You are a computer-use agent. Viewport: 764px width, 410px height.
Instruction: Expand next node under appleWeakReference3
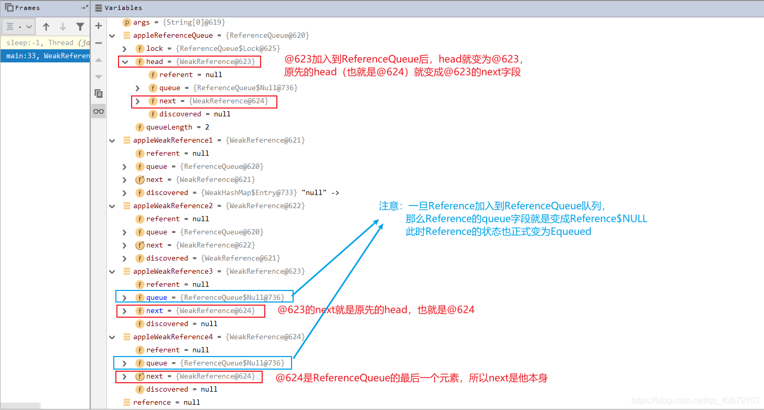[x=125, y=311]
